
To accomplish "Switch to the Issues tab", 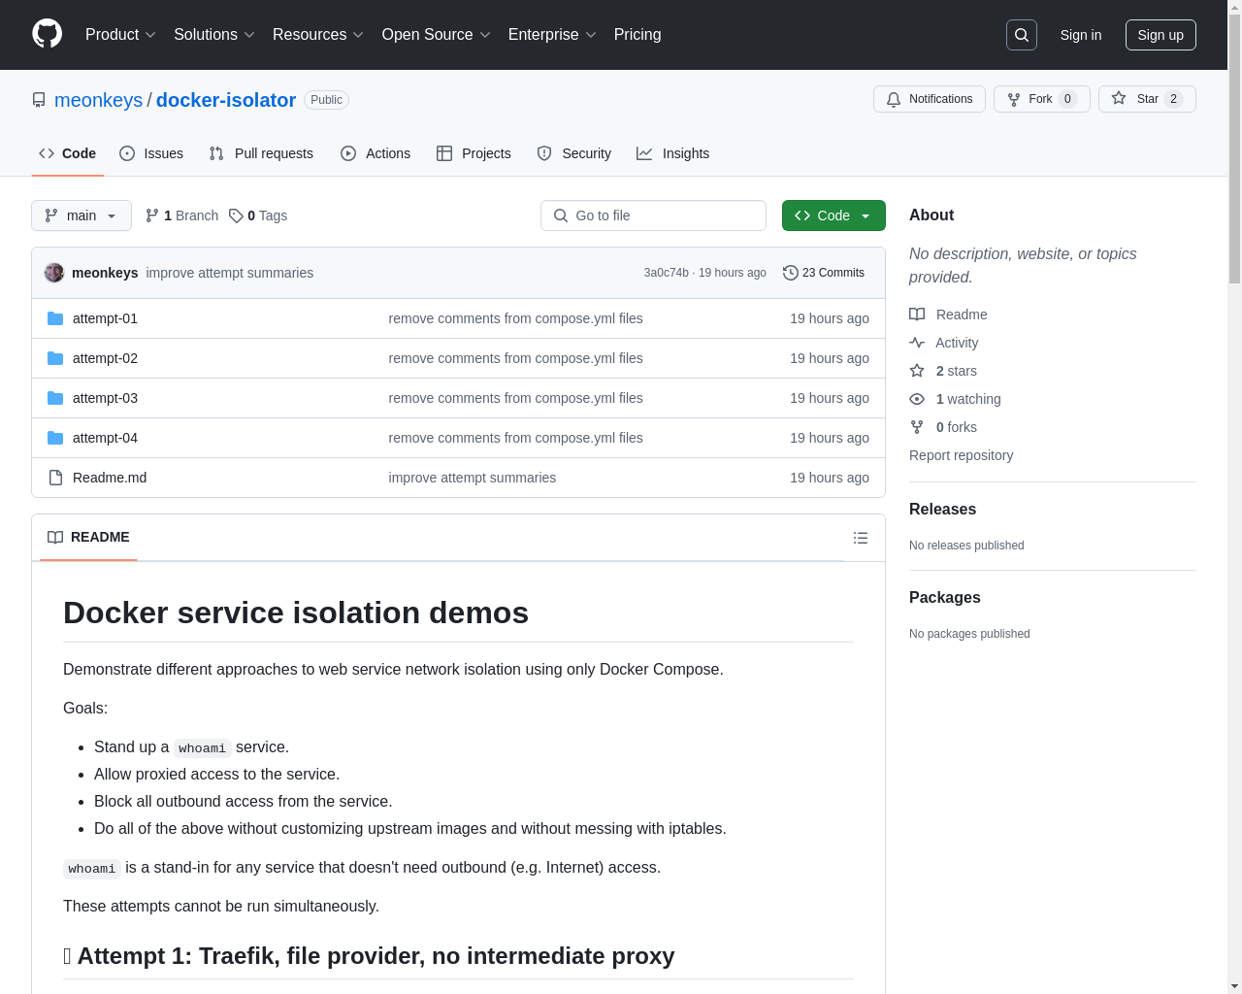I will coord(151,153).
